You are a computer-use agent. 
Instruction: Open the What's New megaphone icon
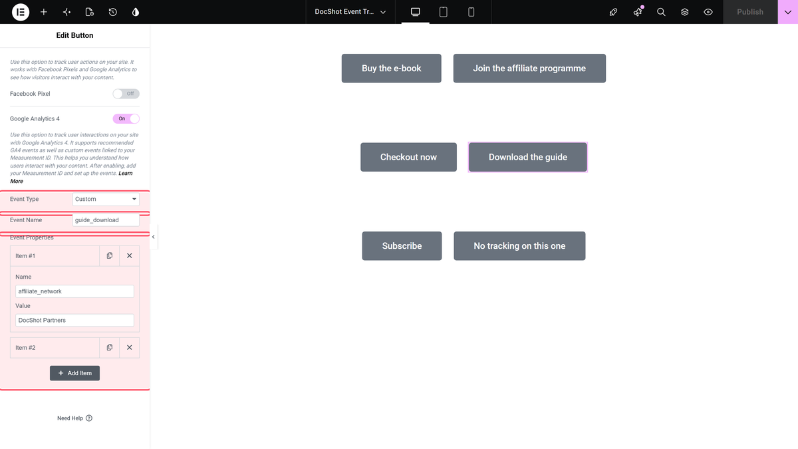638,12
